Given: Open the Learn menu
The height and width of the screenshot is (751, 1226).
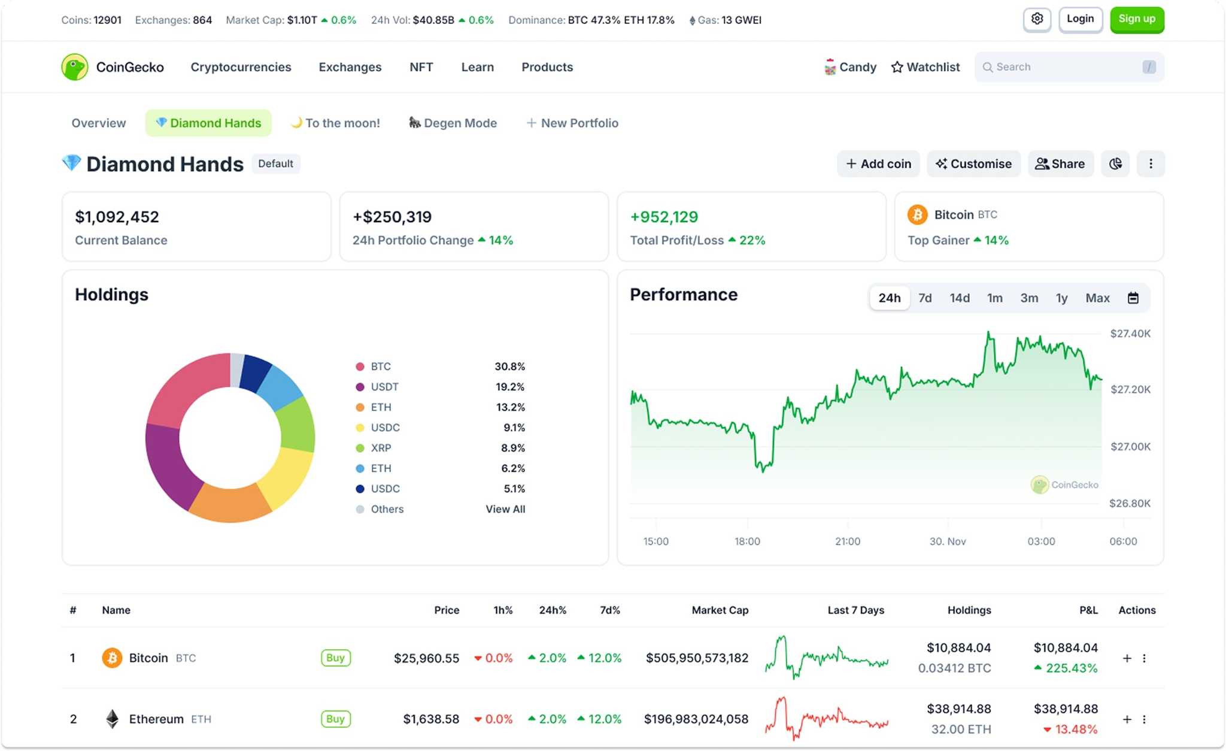Looking at the screenshot, I should click(477, 67).
